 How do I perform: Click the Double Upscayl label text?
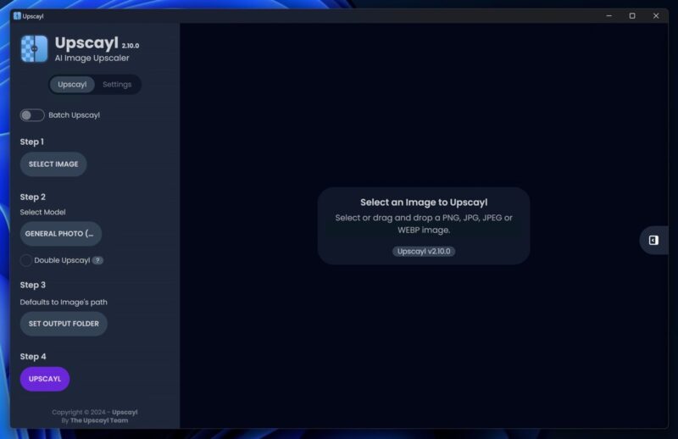(62, 260)
